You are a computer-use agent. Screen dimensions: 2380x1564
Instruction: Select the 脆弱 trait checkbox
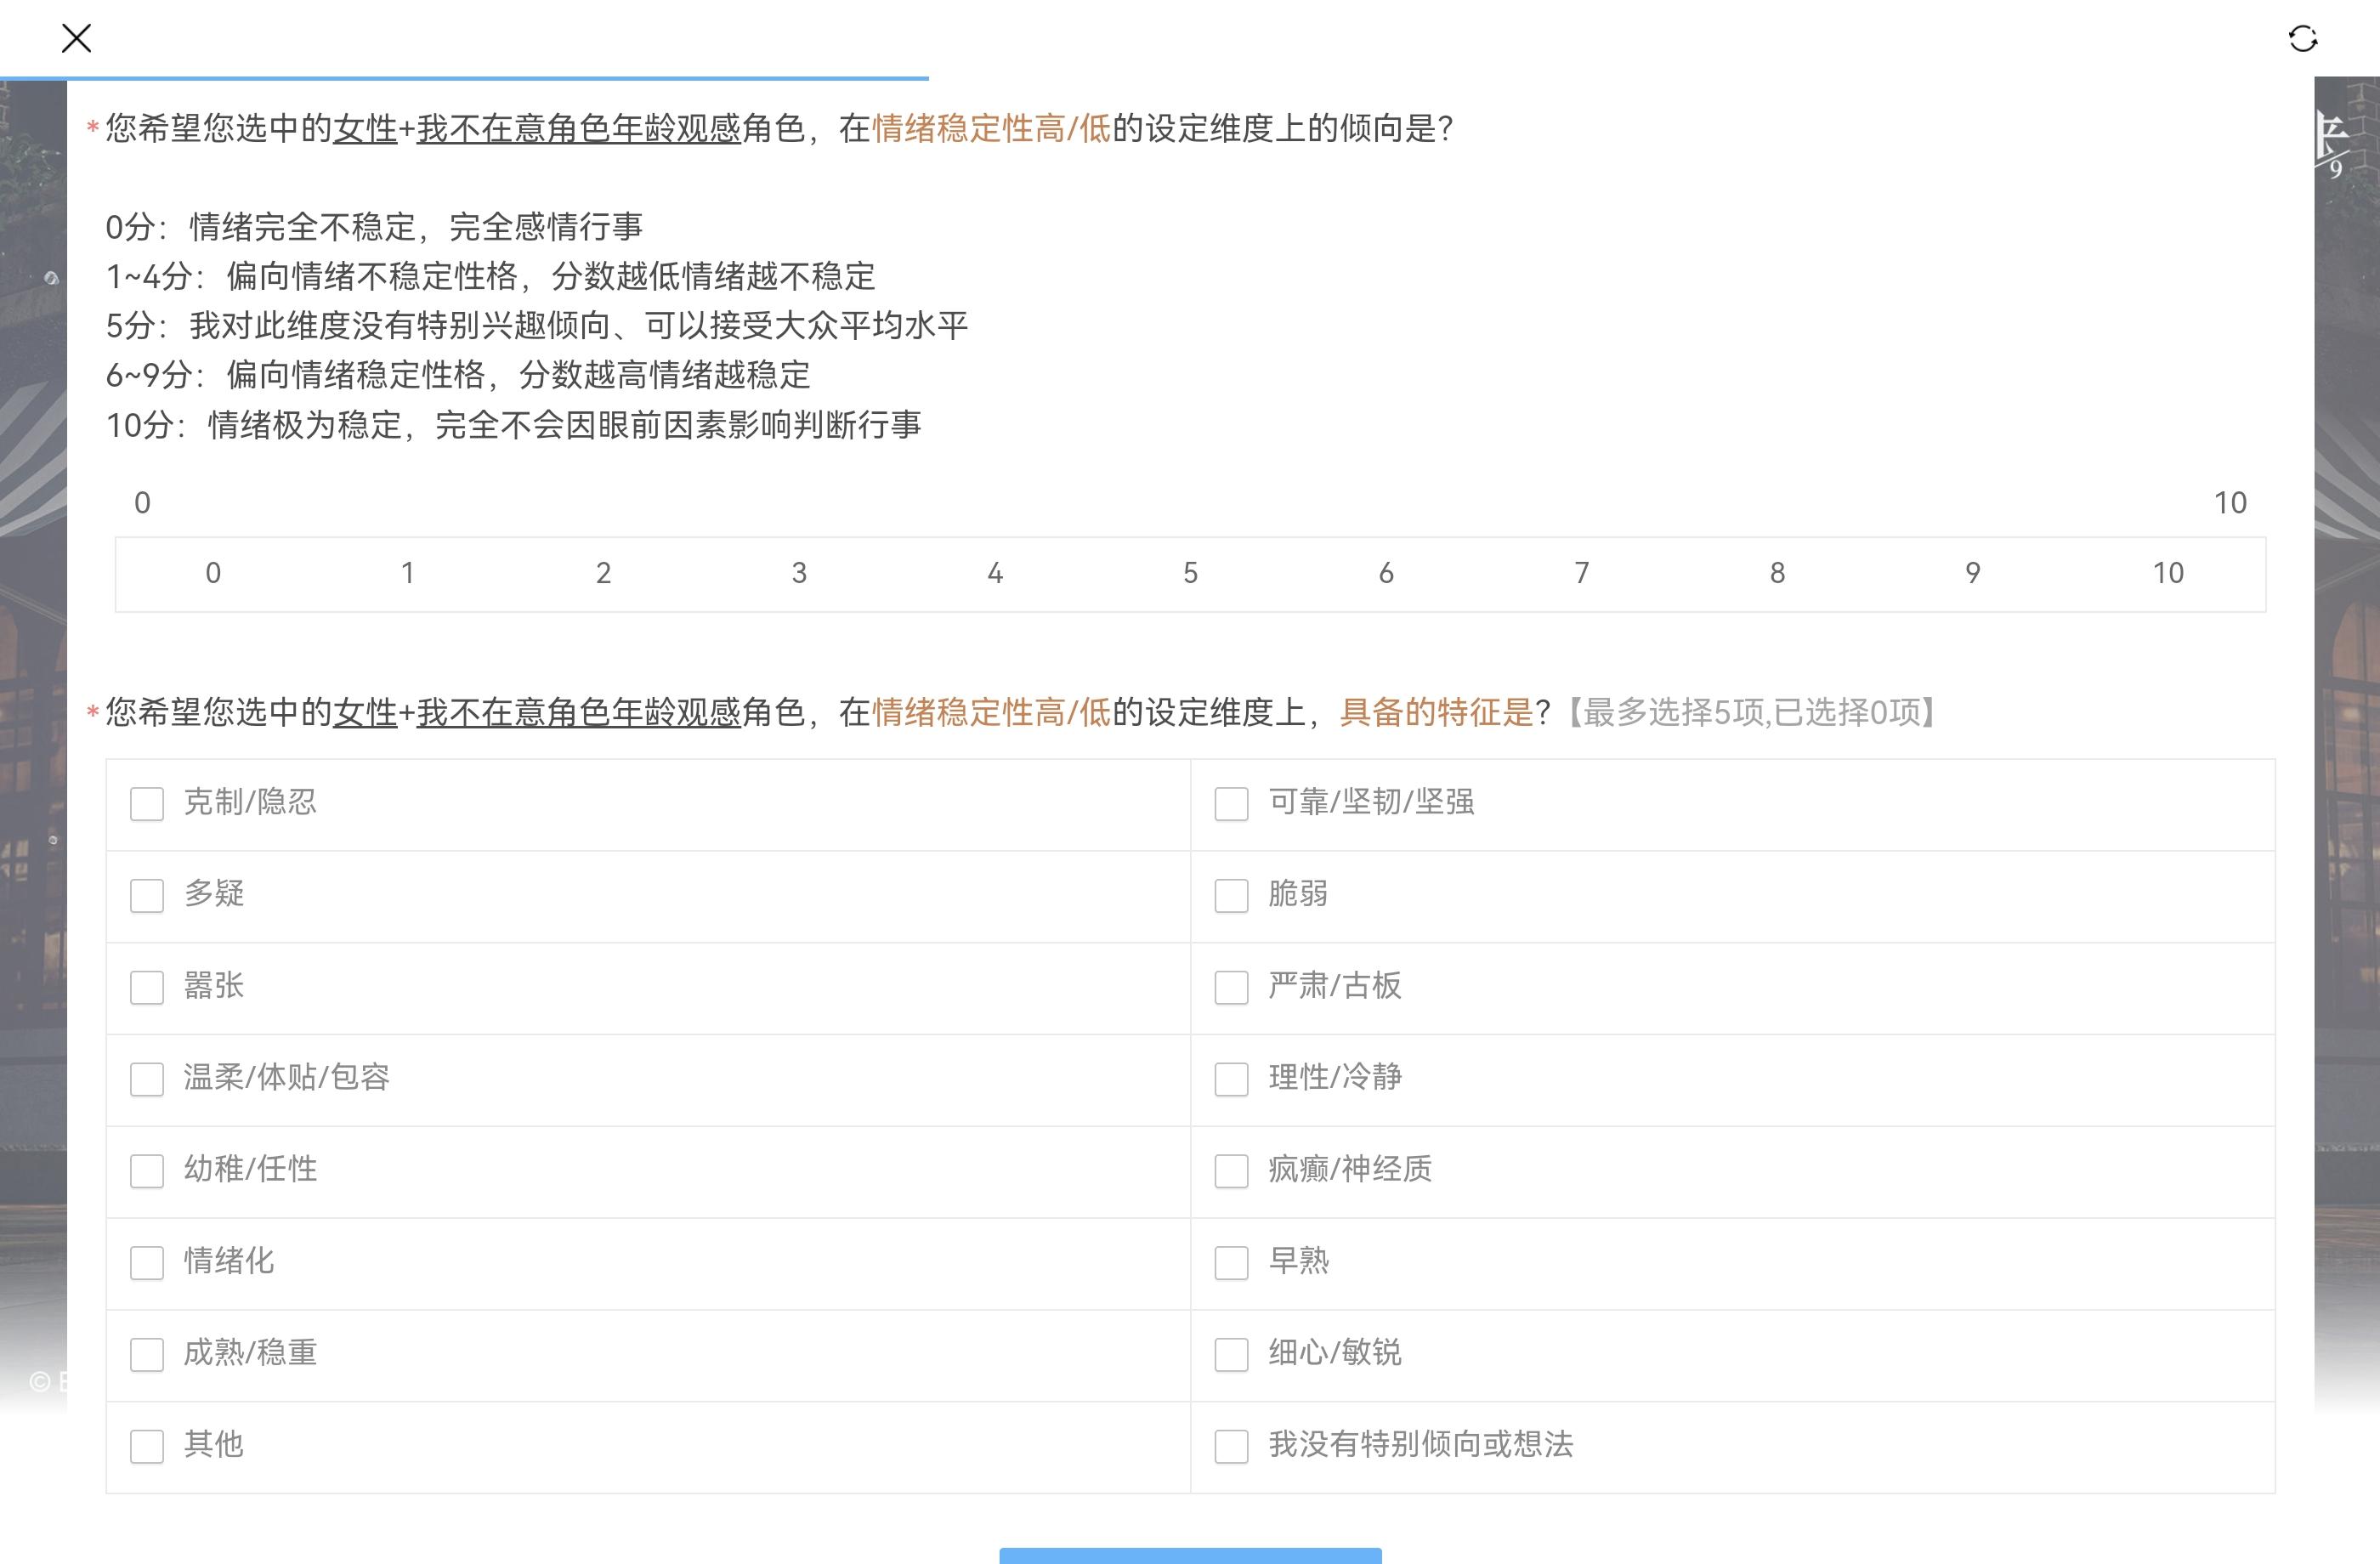point(1231,896)
